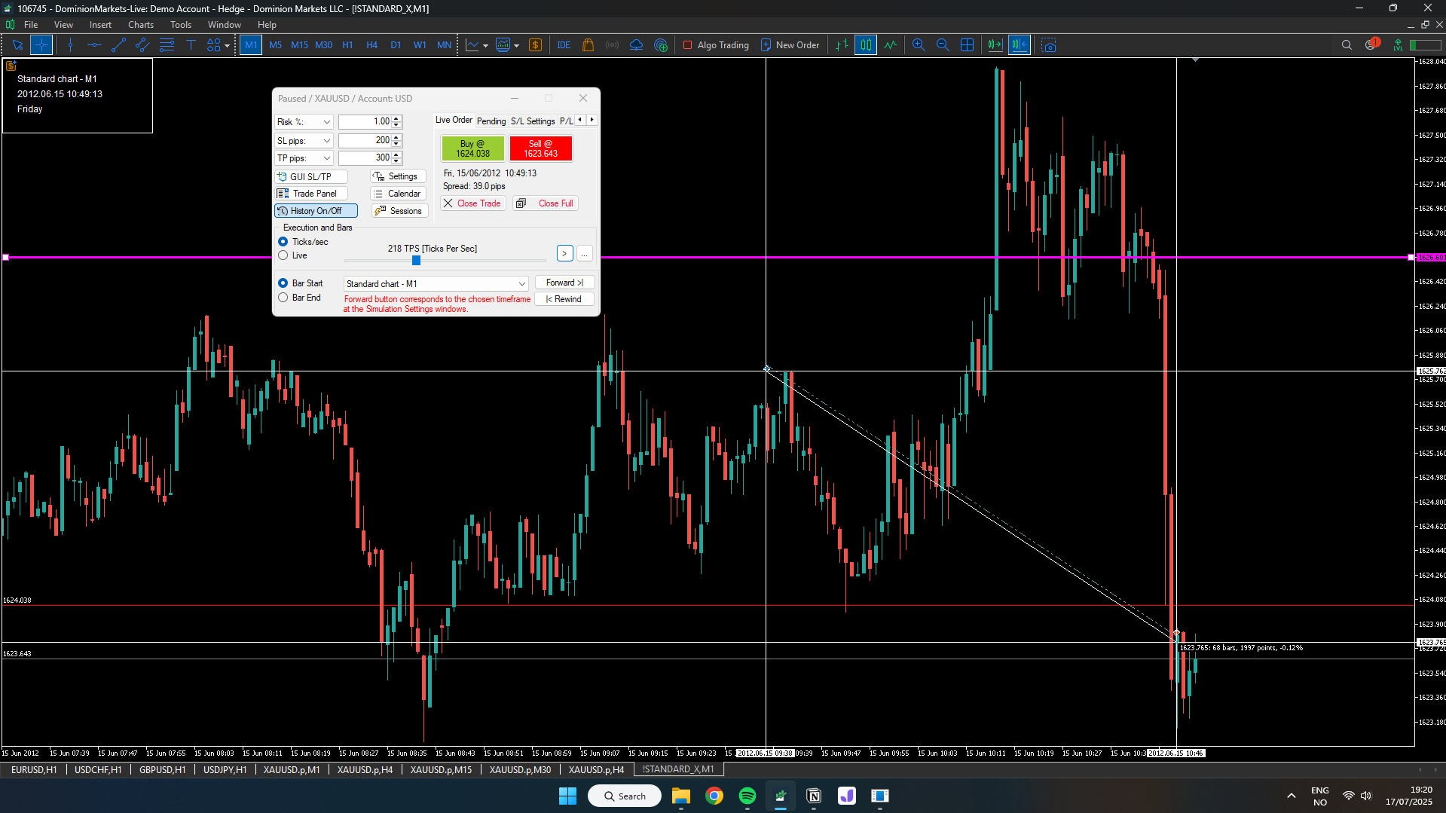Select the Fibonacci retracement tool
This screenshot has width=1446, height=813.
click(x=167, y=45)
